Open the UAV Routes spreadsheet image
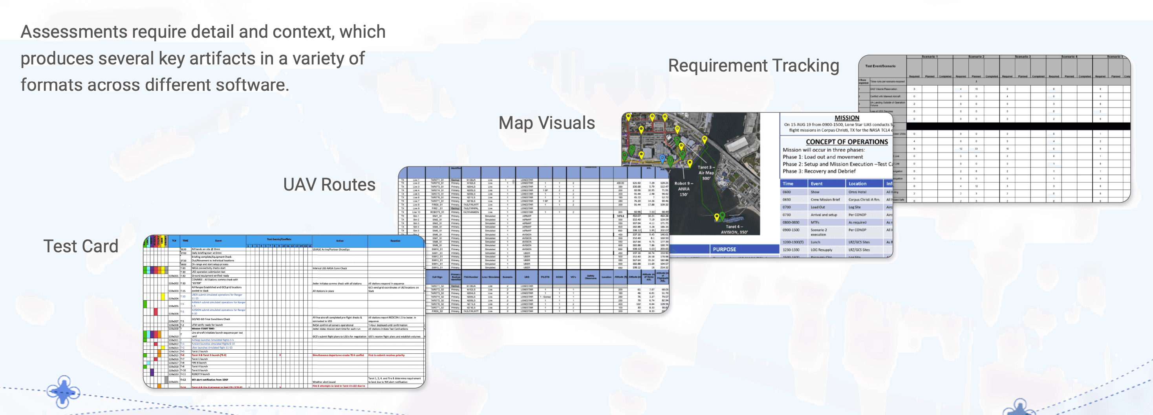Screen dimensions: 1153x415 pos(533,239)
